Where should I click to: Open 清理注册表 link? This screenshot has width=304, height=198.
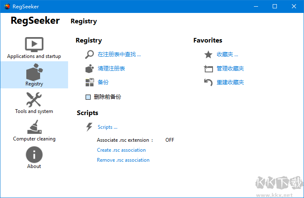[111, 68]
